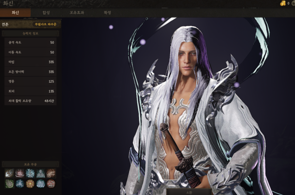Click the round red skill icon

(x=51, y=184)
